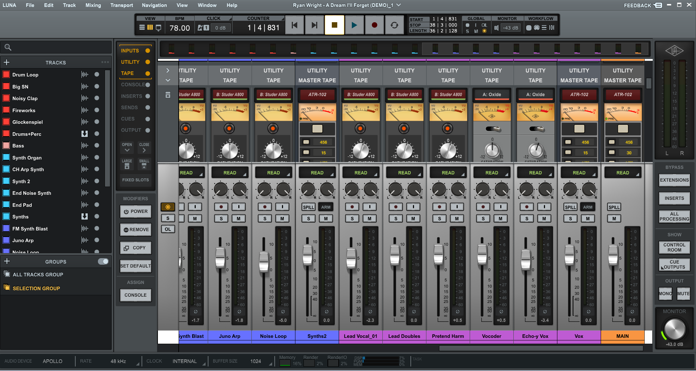The height and width of the screenshot is (371, 696).
Task: Mute the Juno Arp channel
Action: tap(238, 218)
